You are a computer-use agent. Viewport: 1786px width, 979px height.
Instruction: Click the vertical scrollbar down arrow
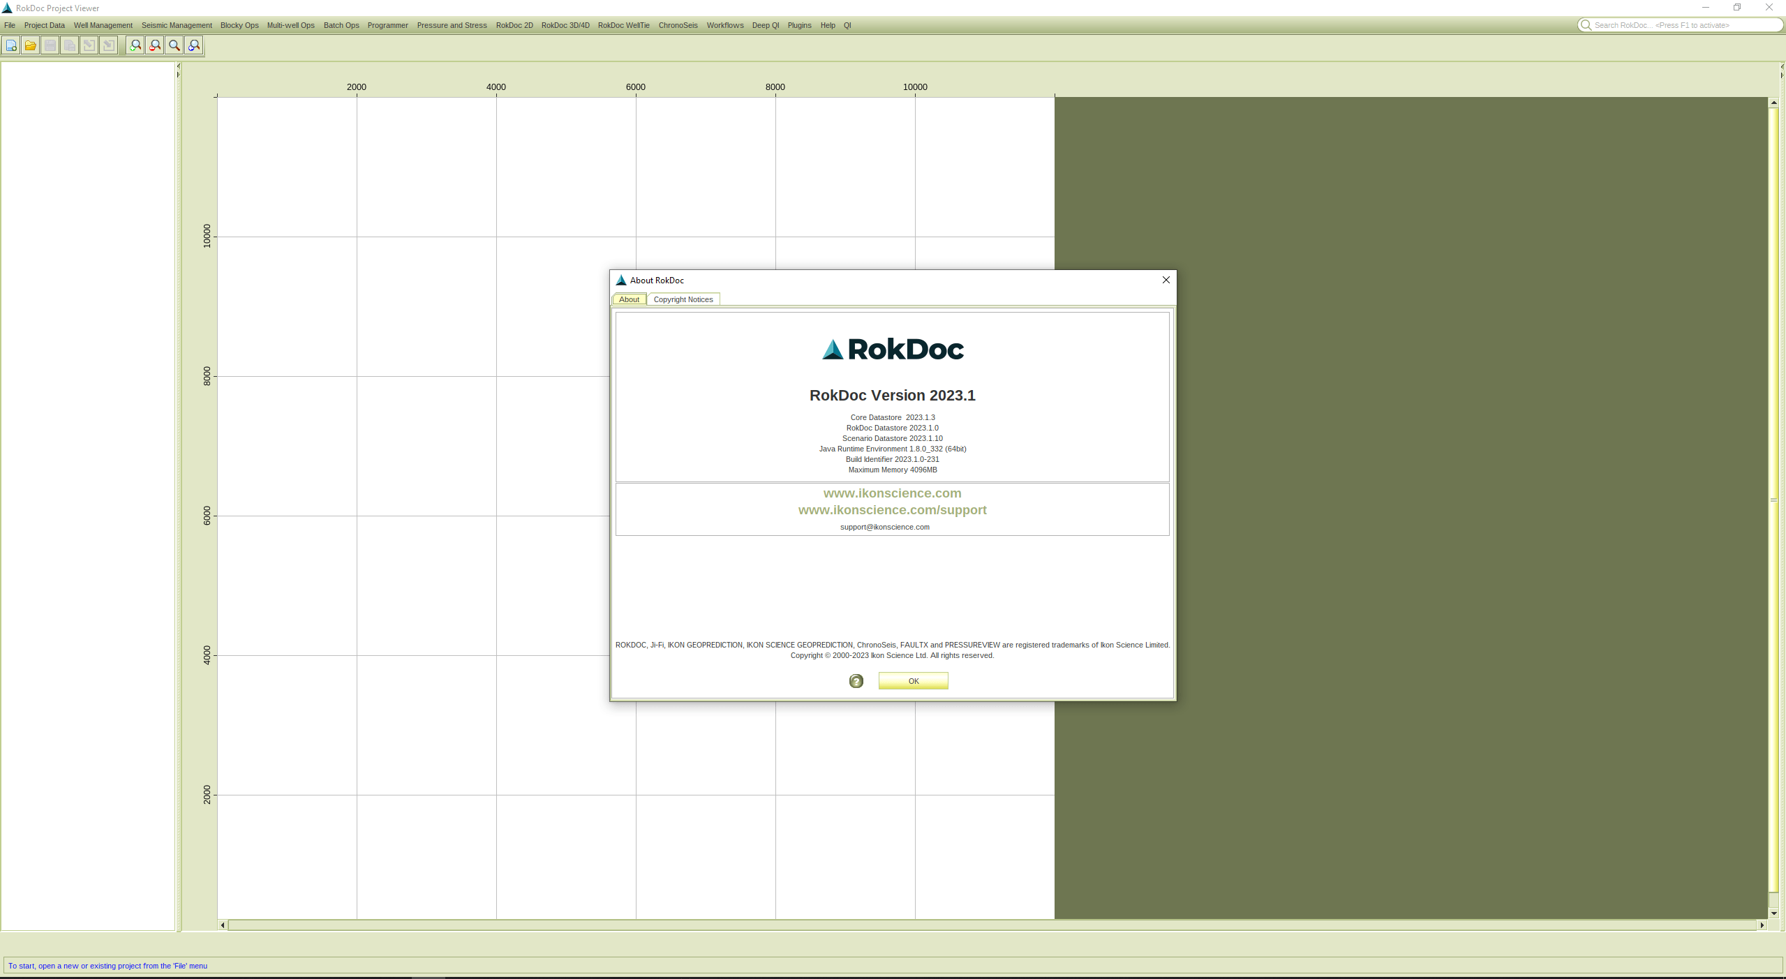pos(1773,913)
